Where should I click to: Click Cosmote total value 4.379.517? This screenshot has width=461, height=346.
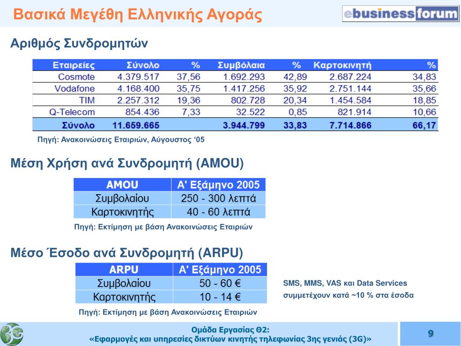click(x=138, y=77)
